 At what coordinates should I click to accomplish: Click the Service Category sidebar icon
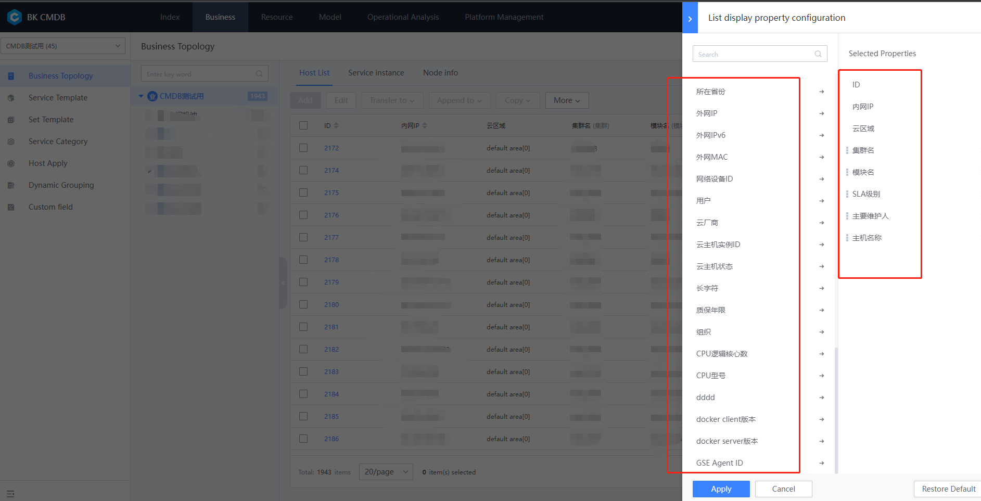11,141
